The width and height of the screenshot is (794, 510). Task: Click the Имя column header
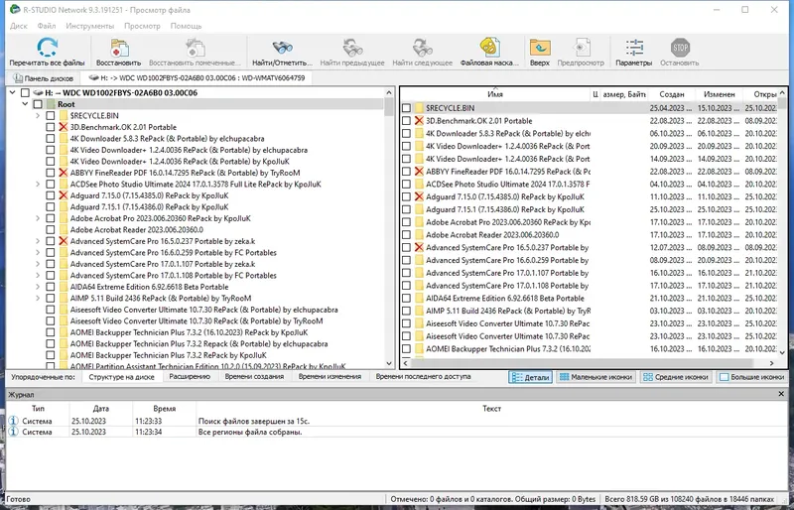pyautogui.click(x=495, y=94)
